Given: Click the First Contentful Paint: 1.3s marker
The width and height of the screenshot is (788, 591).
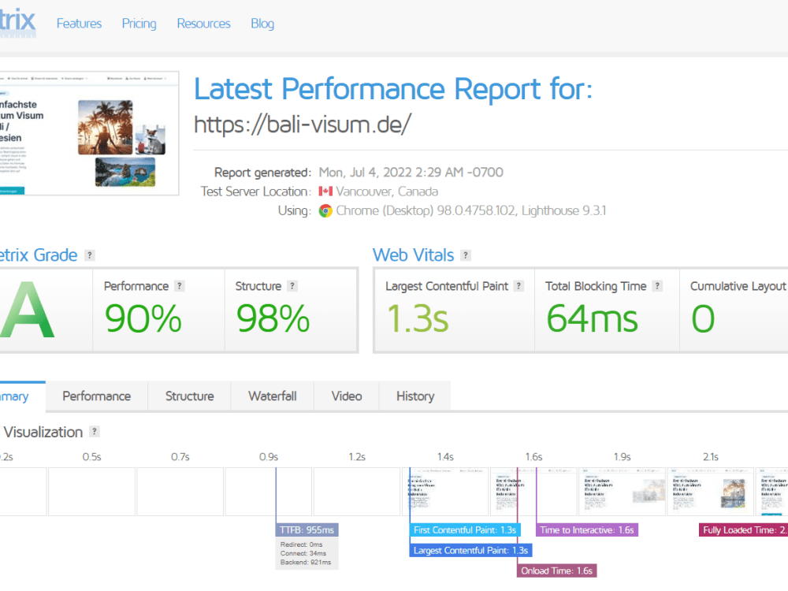Looking at the screenshot, I should click(465, 530).
